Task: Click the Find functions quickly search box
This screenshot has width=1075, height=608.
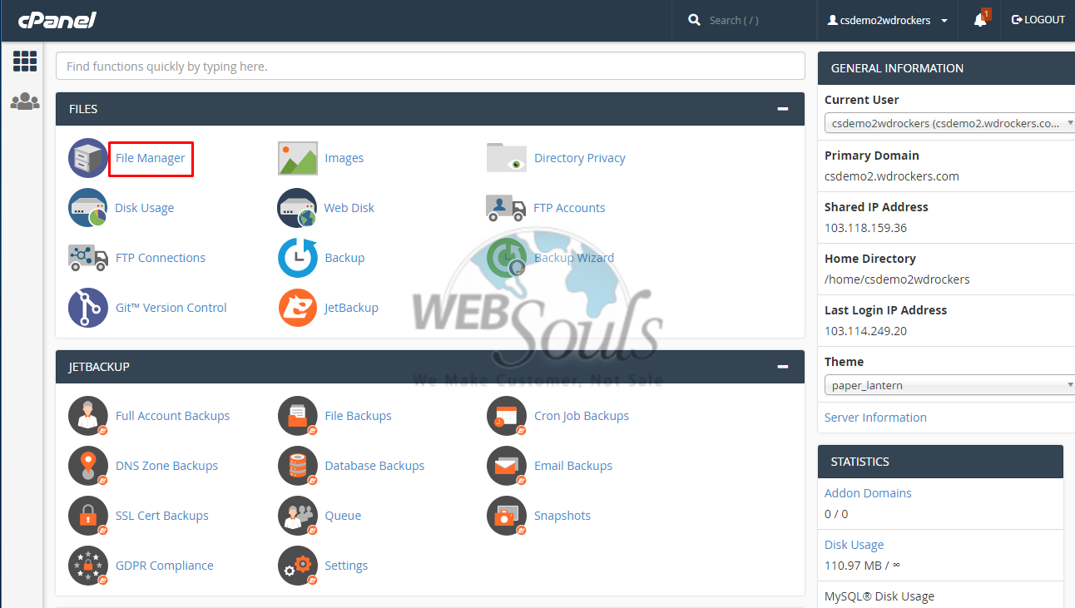Action: point(430,67)
